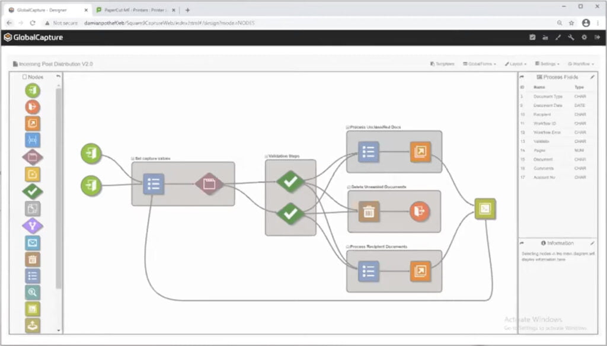Open the browser three-dot menu

tap(598, 23)
